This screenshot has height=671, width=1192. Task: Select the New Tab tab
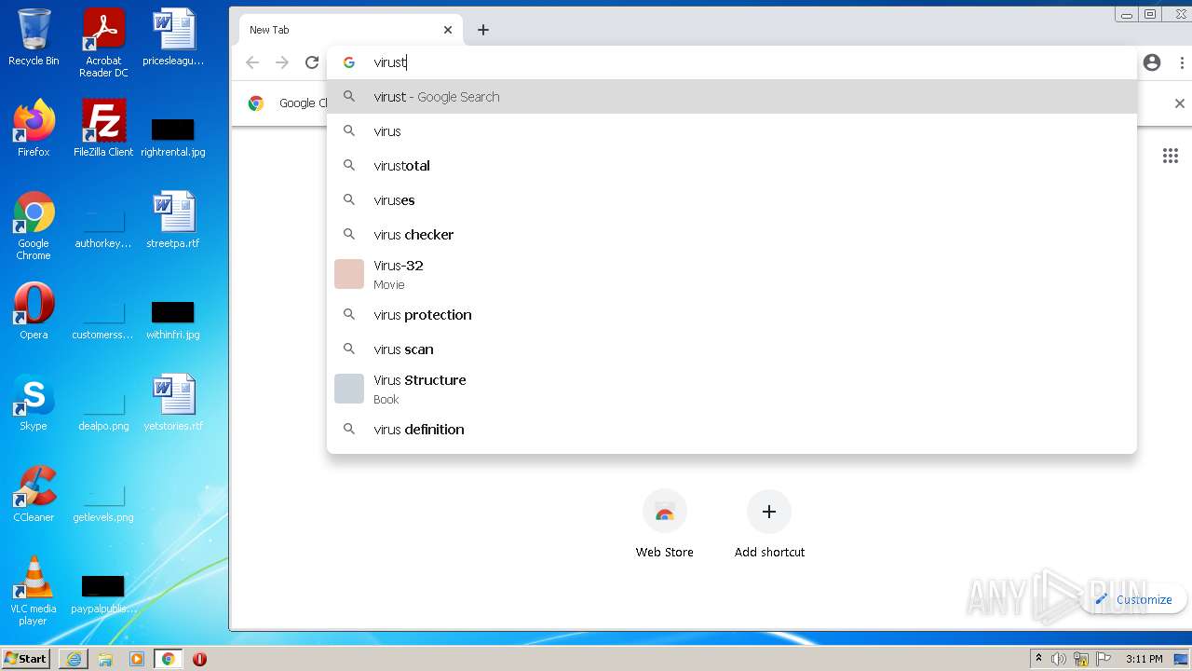coord(351,30)
